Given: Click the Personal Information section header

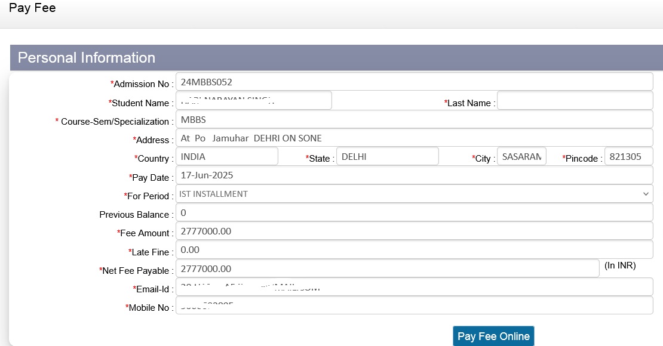Looking at the screenshot, I should click(x=87, y=58).
